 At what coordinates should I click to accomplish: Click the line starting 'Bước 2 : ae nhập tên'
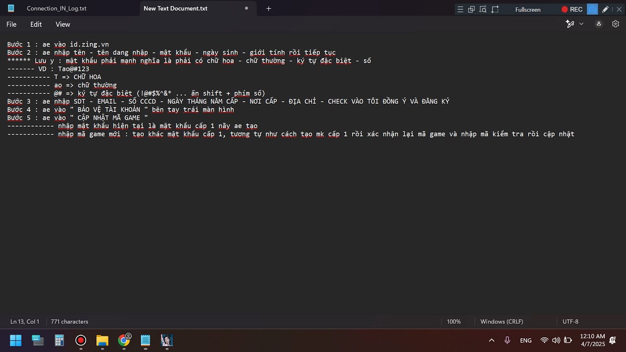(x=171, y=53)
